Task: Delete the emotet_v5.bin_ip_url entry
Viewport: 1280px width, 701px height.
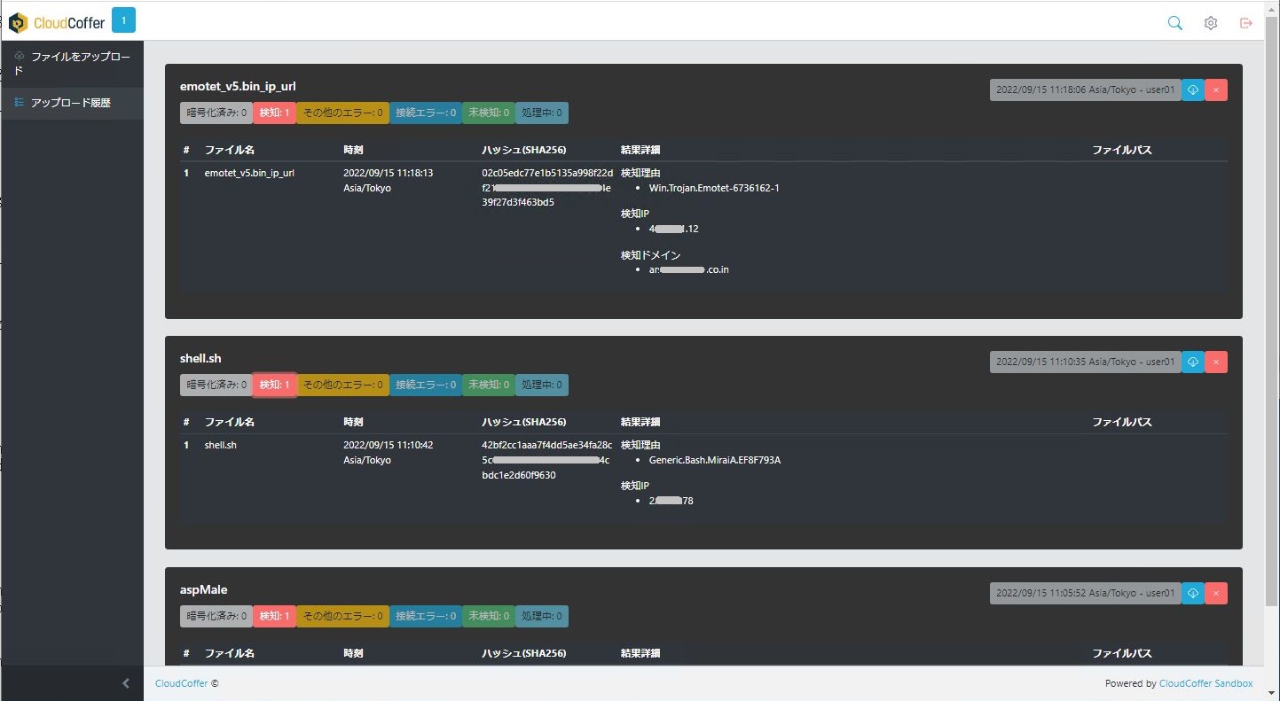Action: click(1216, 90)
